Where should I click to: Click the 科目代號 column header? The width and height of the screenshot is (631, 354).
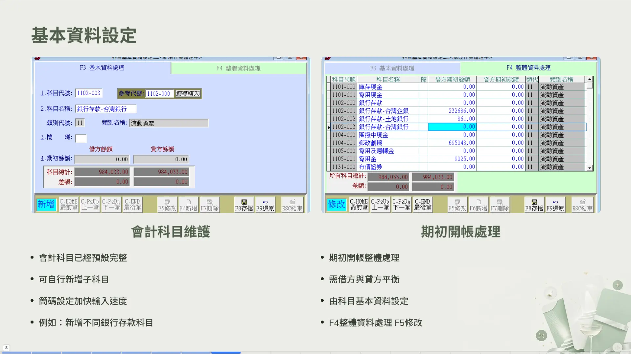[344, 80]
